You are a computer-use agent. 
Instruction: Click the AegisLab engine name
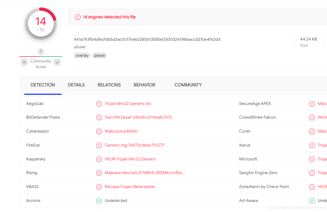(x=35, y=104)
